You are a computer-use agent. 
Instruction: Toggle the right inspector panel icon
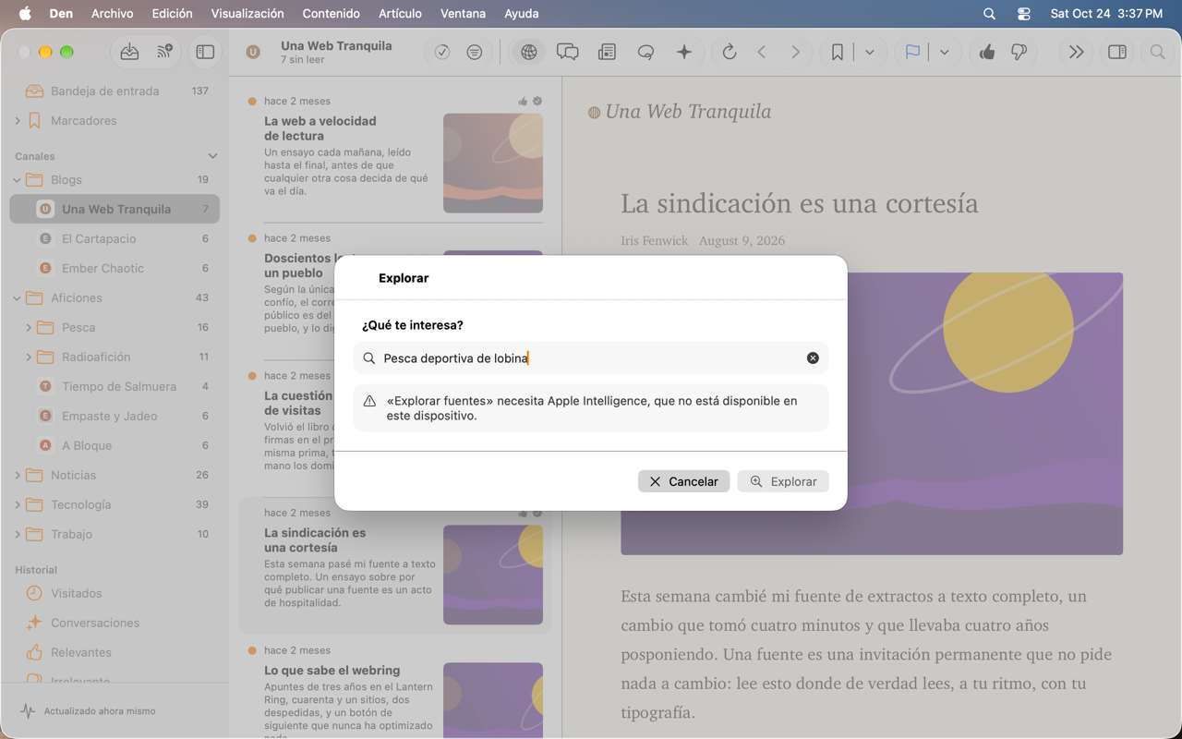1117,53
